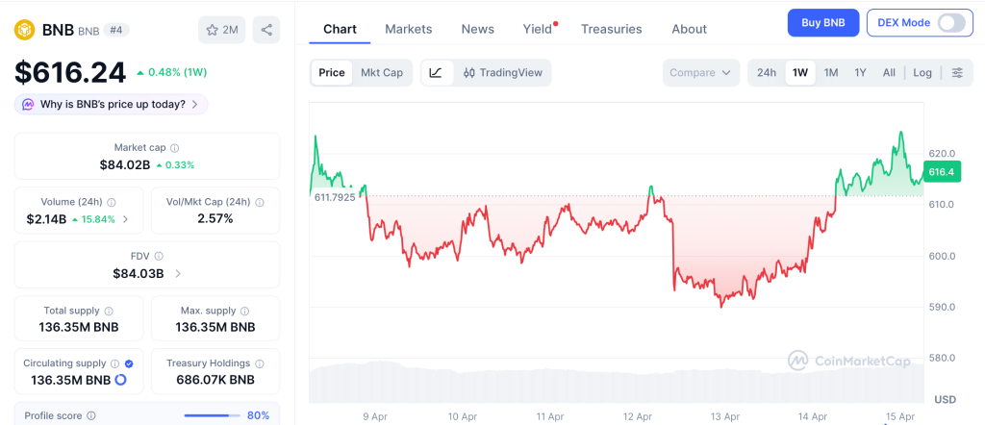Select the line chart type icon
This screenshot has height=425, width=985.
tap(436, 72)
